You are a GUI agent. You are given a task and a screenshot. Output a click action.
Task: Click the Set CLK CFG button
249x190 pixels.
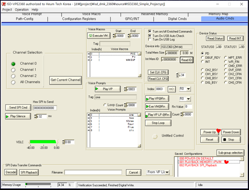point(158,72)
